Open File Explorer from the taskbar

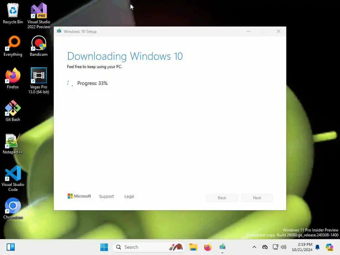point(193,247)
